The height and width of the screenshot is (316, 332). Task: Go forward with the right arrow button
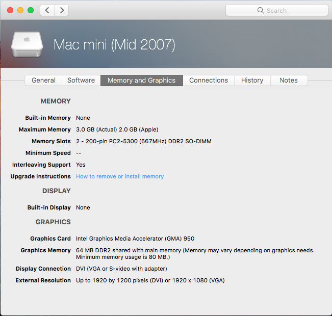pos(62,10)
